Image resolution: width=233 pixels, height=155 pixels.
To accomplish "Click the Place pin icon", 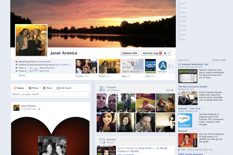I will point(44,88).
